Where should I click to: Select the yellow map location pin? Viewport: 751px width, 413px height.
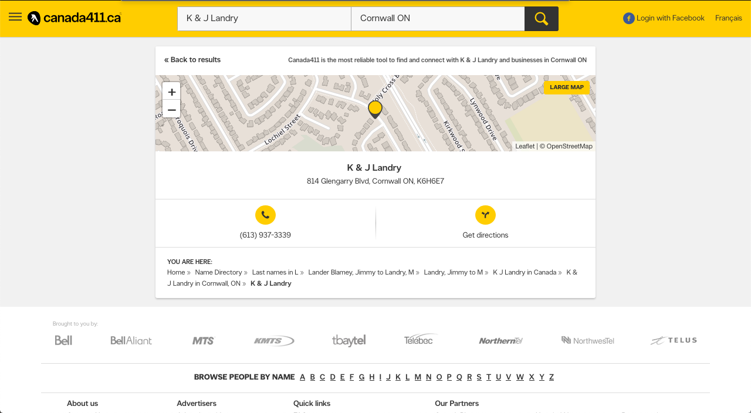[x=375, y=110]
